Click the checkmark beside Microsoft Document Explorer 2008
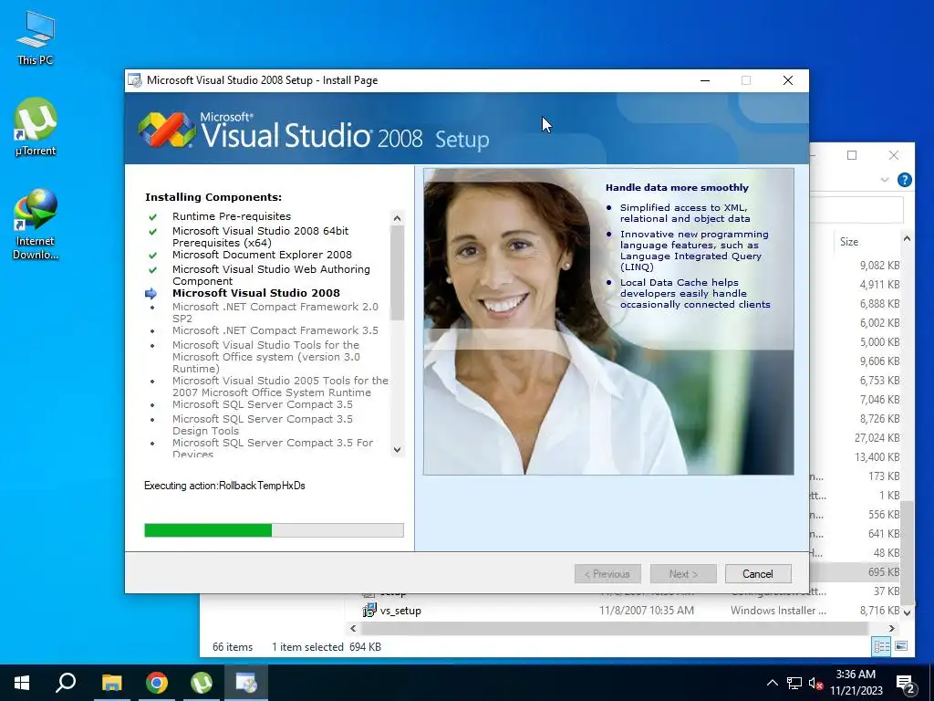The image size is (934, 701). click(x=152, y=256)
